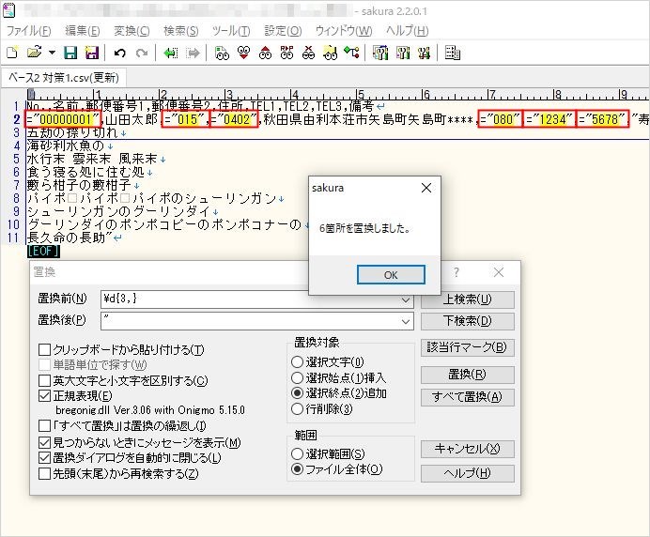This screenshot has height=537, width=650.
Task: Check クリップボードから貼り付ける(T) checkbox
Action: click(44, 350)
